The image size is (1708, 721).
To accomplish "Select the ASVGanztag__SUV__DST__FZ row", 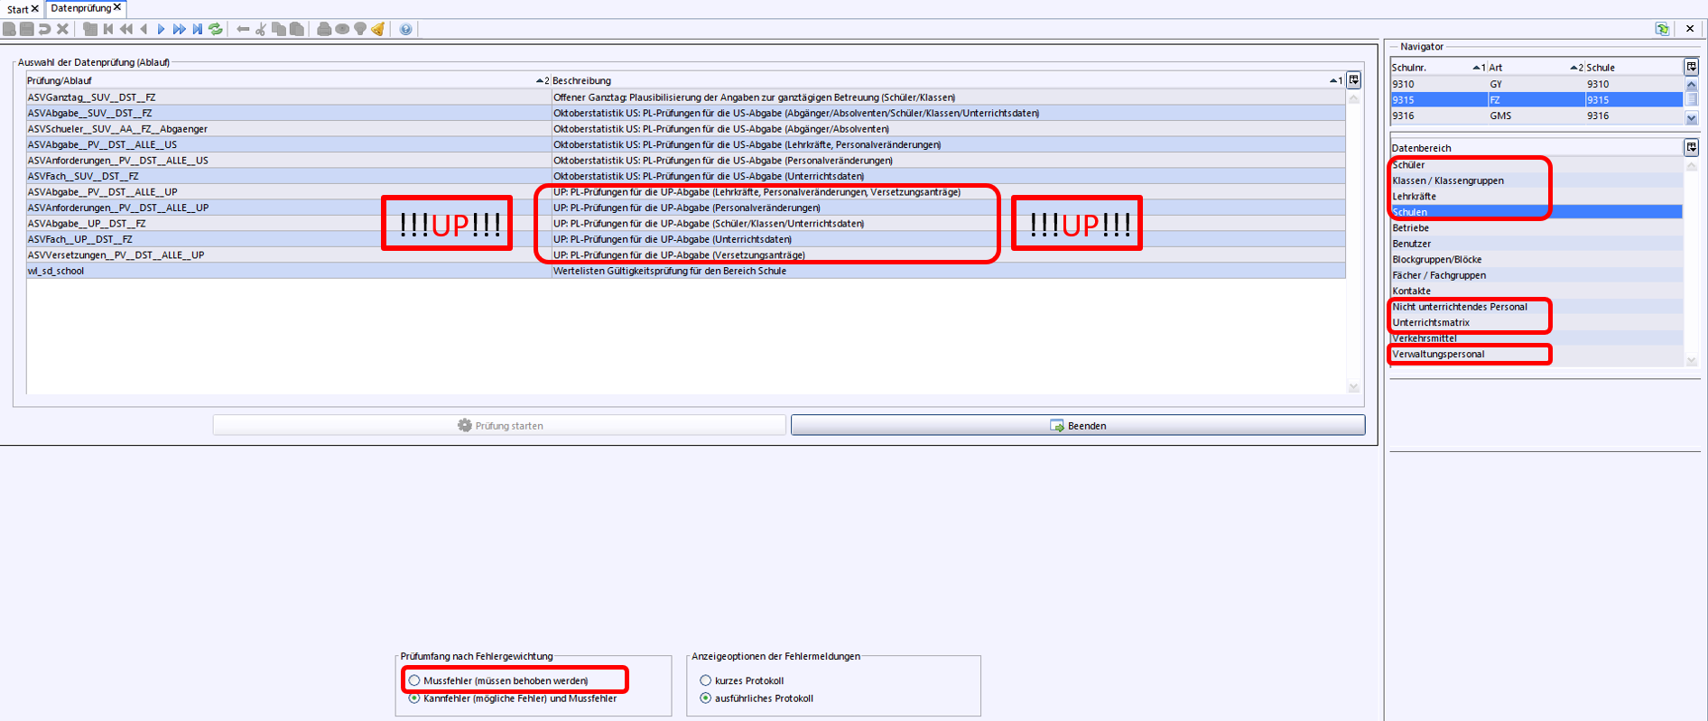I will 686,97.
